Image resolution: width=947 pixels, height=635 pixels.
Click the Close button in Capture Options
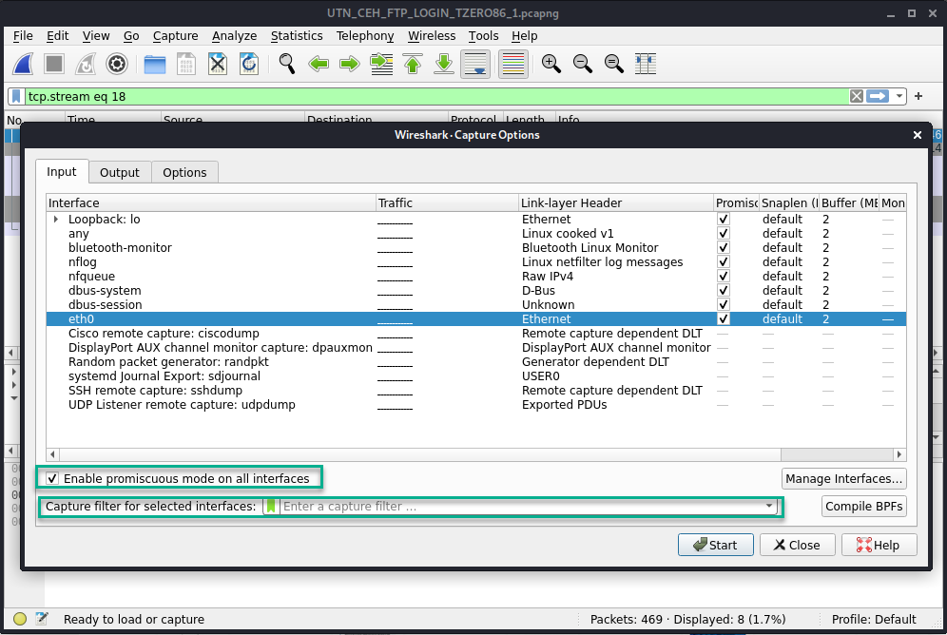tap(797, 545)
